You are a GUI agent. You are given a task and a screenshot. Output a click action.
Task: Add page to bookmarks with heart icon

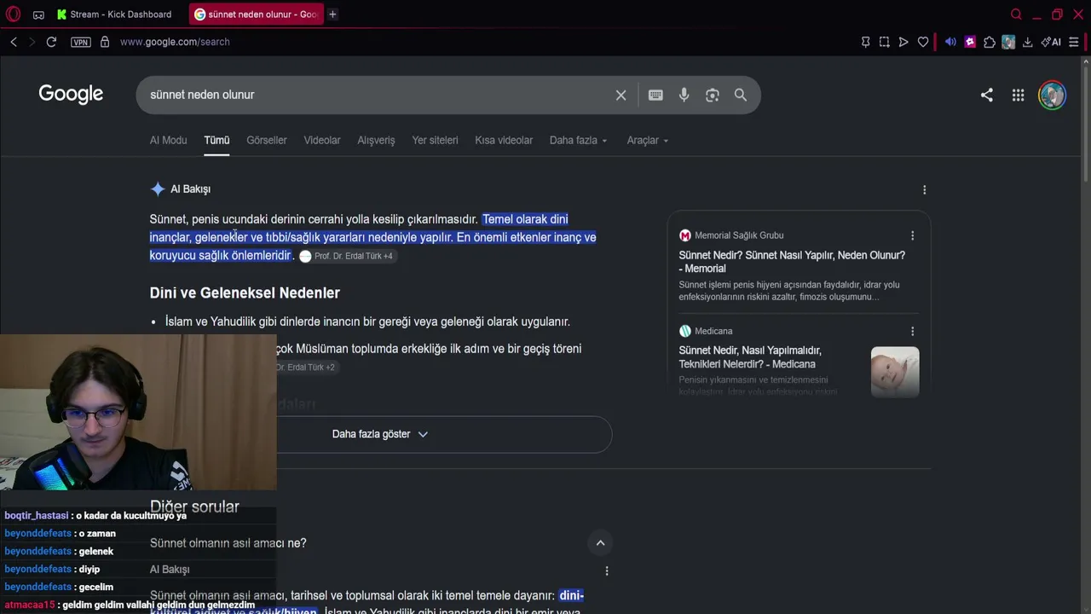[923, 42]
